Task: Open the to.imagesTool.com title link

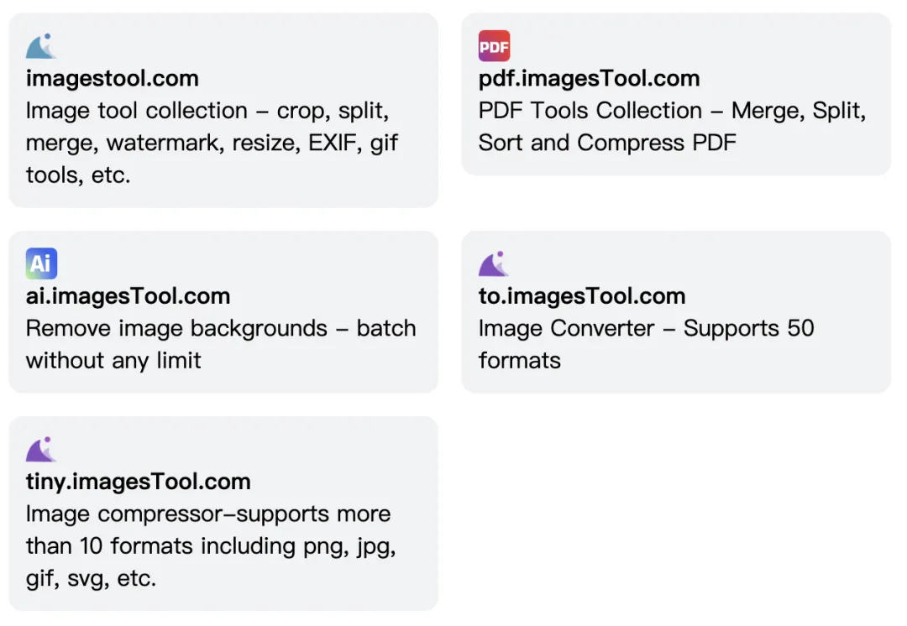Action: 582,296
